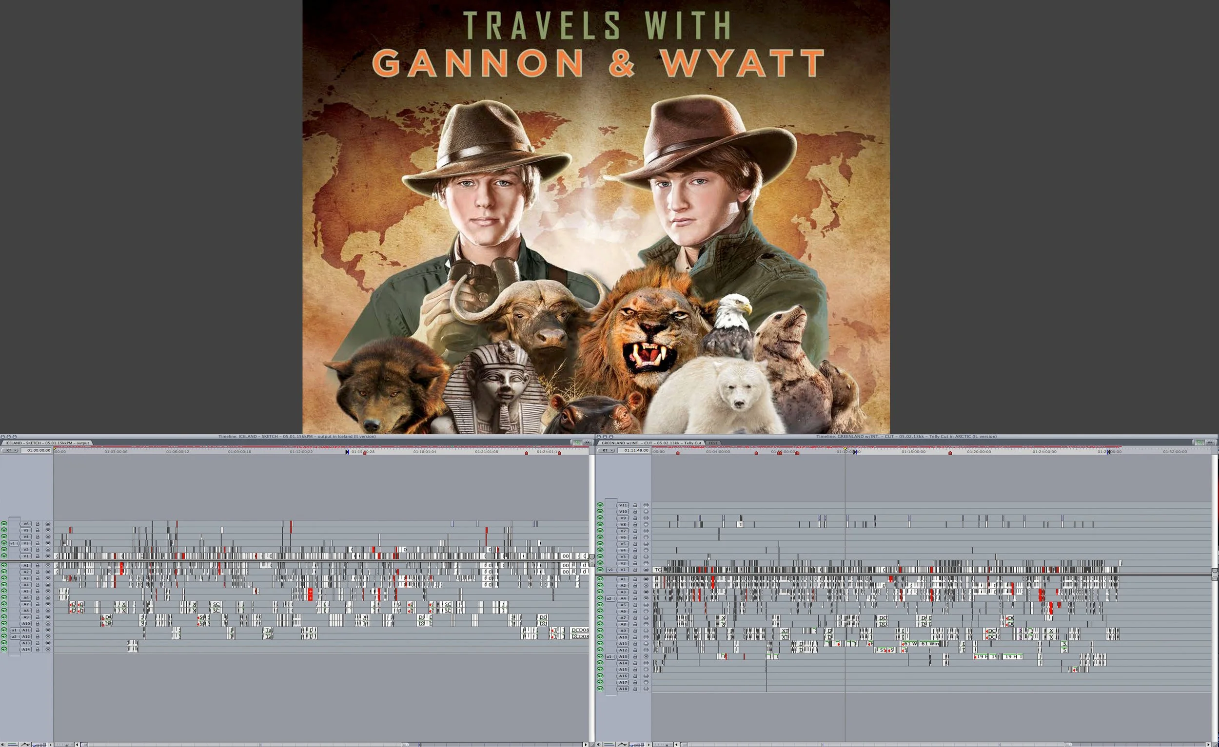Click the 01:00:00;00 timecode field in Iceland timeline

coord(37,450)
